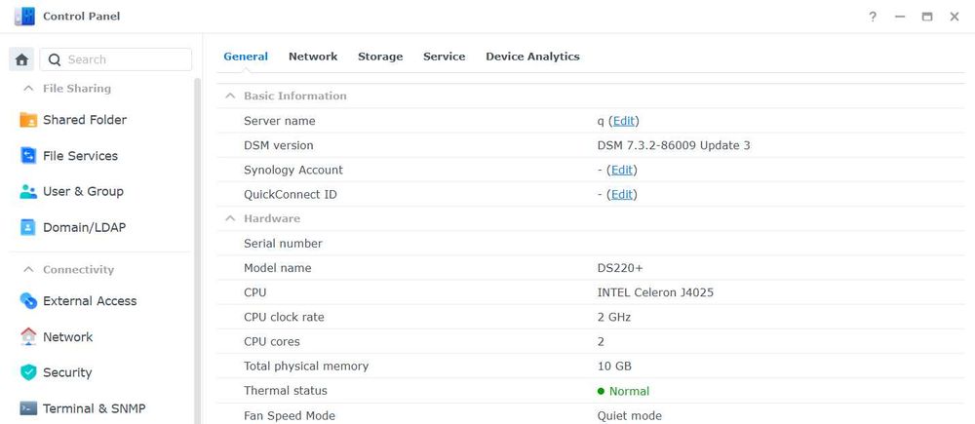Image resolution: width=975 pixels, height=424 pixels.
Task: Collapse the Hardware group
Action: pos(231,218)
